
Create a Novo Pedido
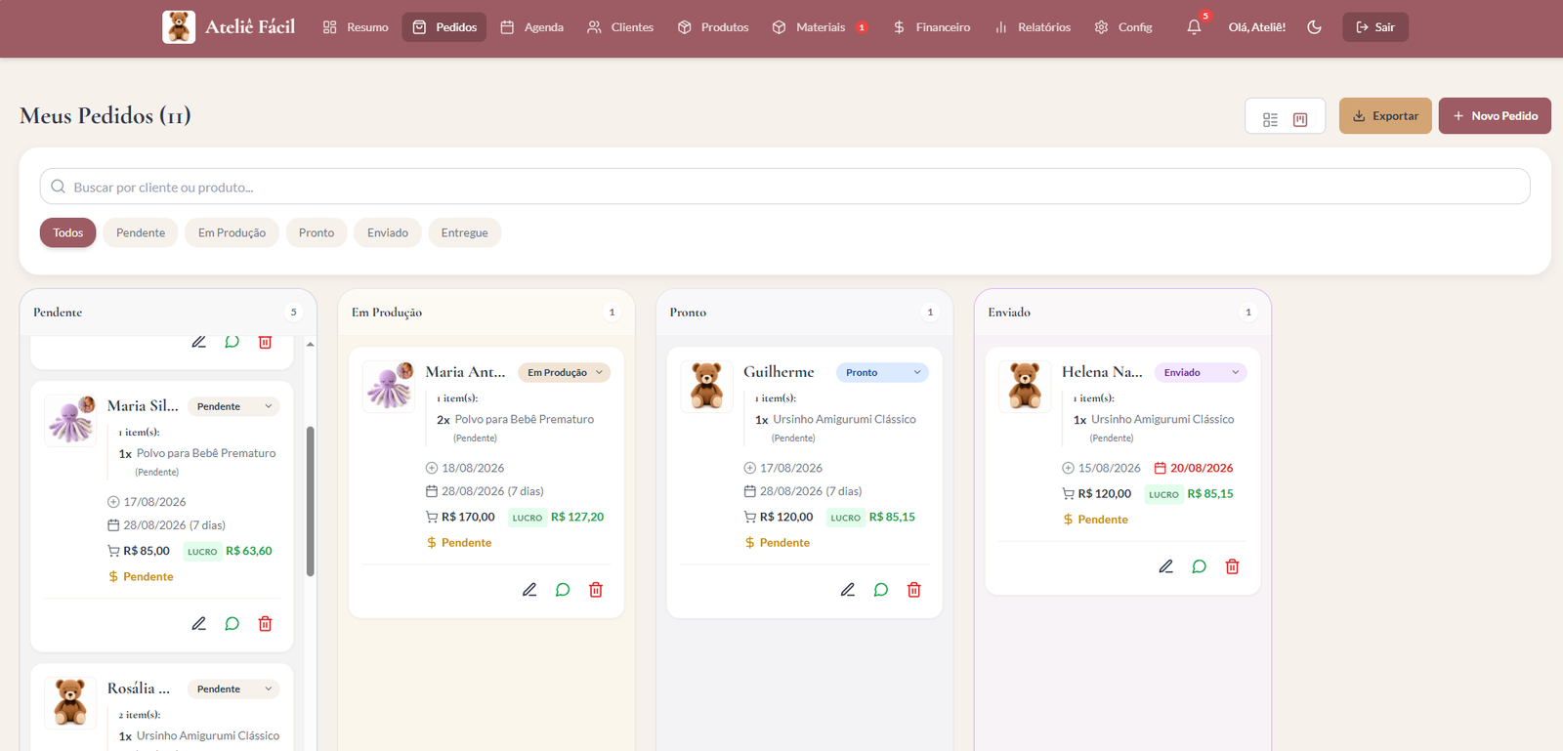(x=1495, y=116)
